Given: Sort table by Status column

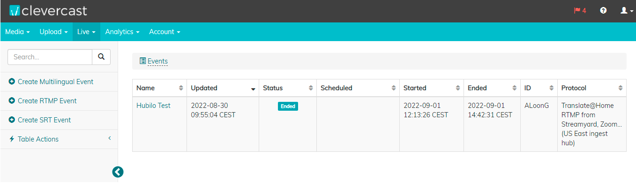Looking at the screenshot, I should [288, 88].
